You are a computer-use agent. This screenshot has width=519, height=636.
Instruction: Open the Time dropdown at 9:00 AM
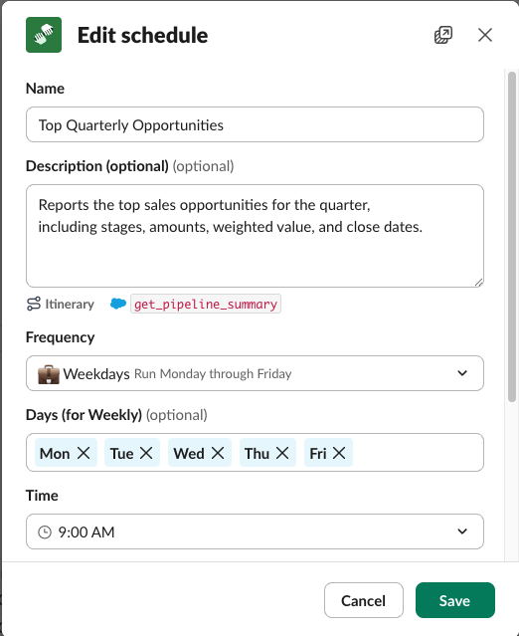[255, 531]
